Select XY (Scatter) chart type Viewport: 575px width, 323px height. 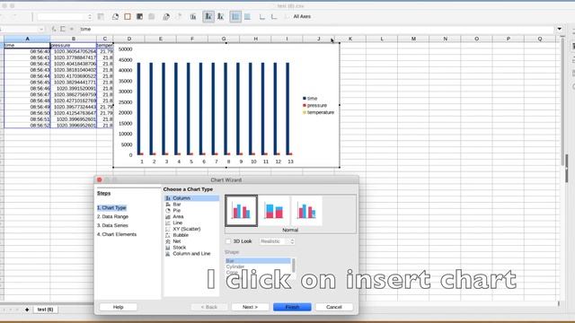tap(191, 229)
